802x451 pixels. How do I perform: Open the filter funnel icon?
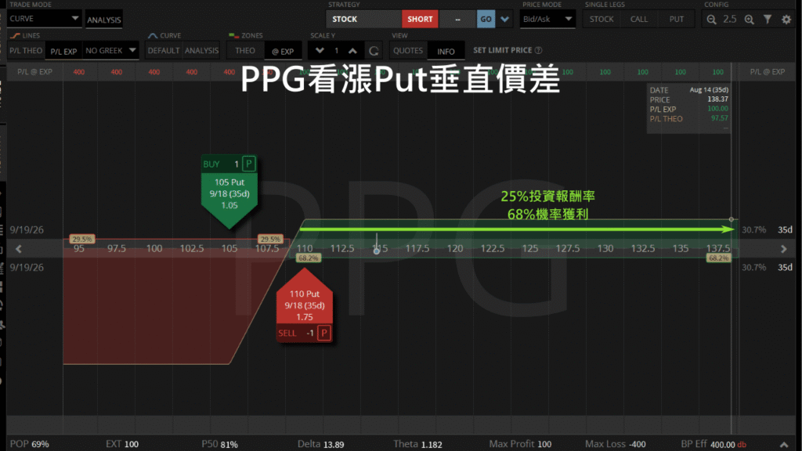pos(768,20)
